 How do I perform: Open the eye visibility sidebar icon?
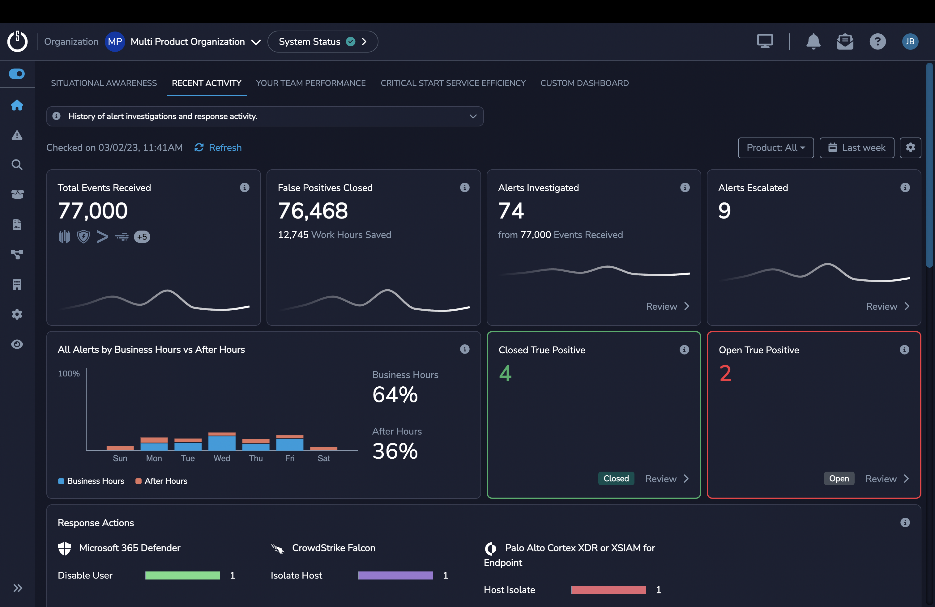pyautogui.click(x=17, y=344)
